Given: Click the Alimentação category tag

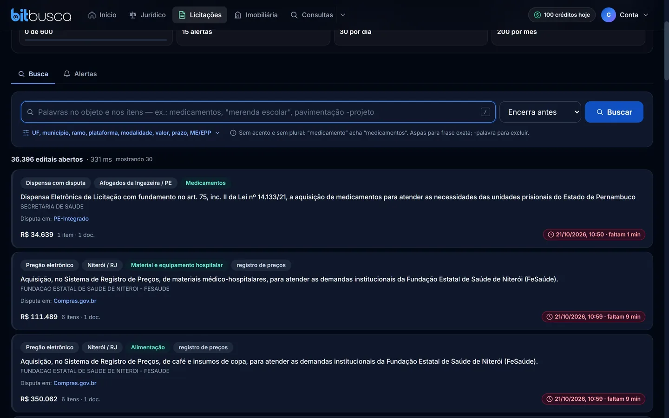Looking at the screenshot, I should pos(148,347).
